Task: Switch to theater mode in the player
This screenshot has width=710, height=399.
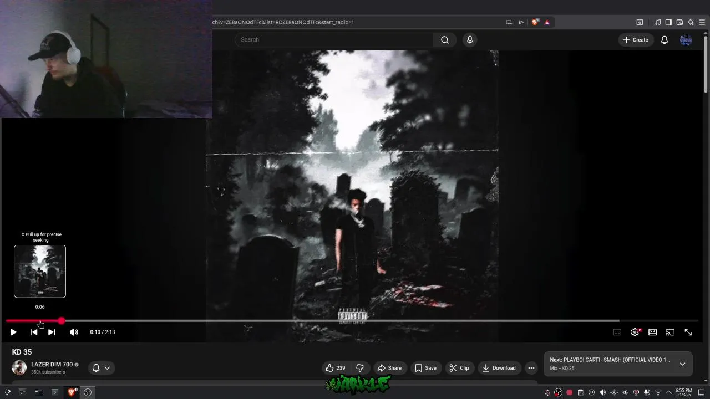Action: (653, 332)
